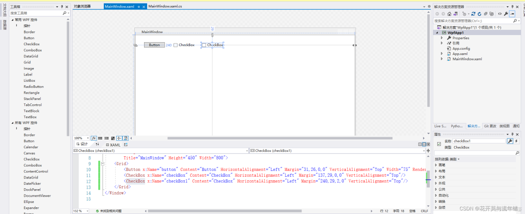
Task: Switch views with the Visual Studio solution icon
Action: coord(456,14)
